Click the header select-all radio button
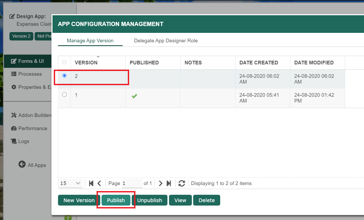364x220 pixels. click(x=64, y=62)
